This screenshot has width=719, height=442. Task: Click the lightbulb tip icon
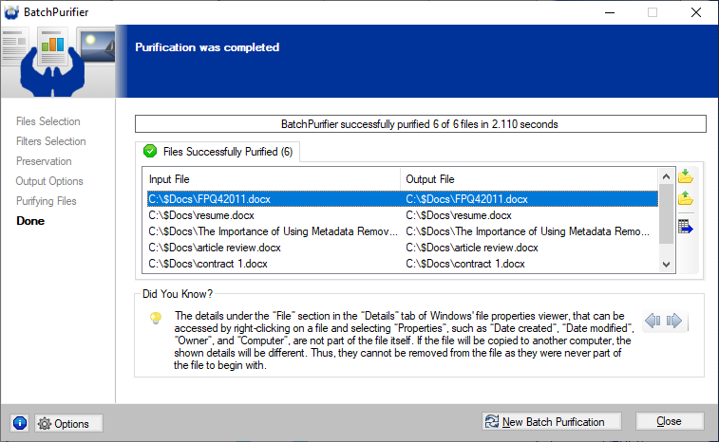[x=156, y=318]
